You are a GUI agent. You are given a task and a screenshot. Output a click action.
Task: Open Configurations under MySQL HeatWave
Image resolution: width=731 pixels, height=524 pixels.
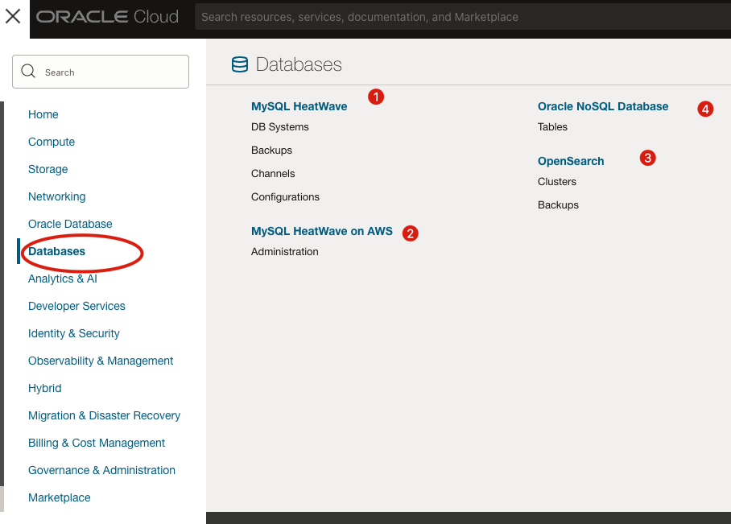[x=285, y=197]
